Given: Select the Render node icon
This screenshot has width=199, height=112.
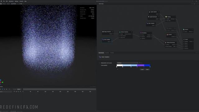Looking at the screenshot, I should 184,40.
